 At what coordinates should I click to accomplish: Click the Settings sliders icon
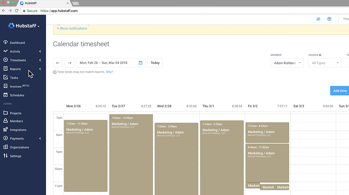(6, 156)
